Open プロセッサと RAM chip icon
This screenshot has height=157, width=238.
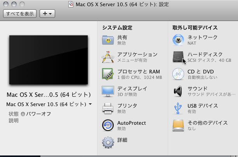(108, 74)
